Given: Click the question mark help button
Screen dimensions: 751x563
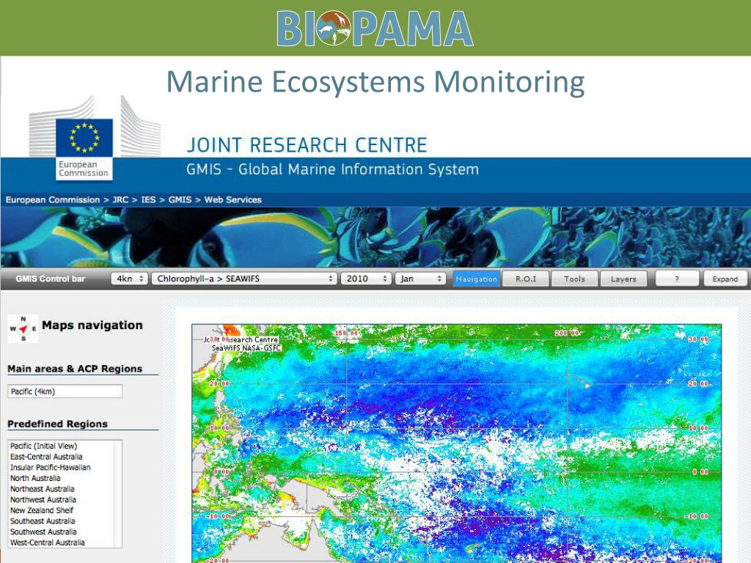Looking at the screenshot, I should [677, 279].
